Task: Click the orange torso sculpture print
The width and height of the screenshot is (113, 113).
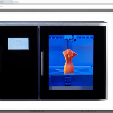Action: pyautogui.click(x=69, y=61)
